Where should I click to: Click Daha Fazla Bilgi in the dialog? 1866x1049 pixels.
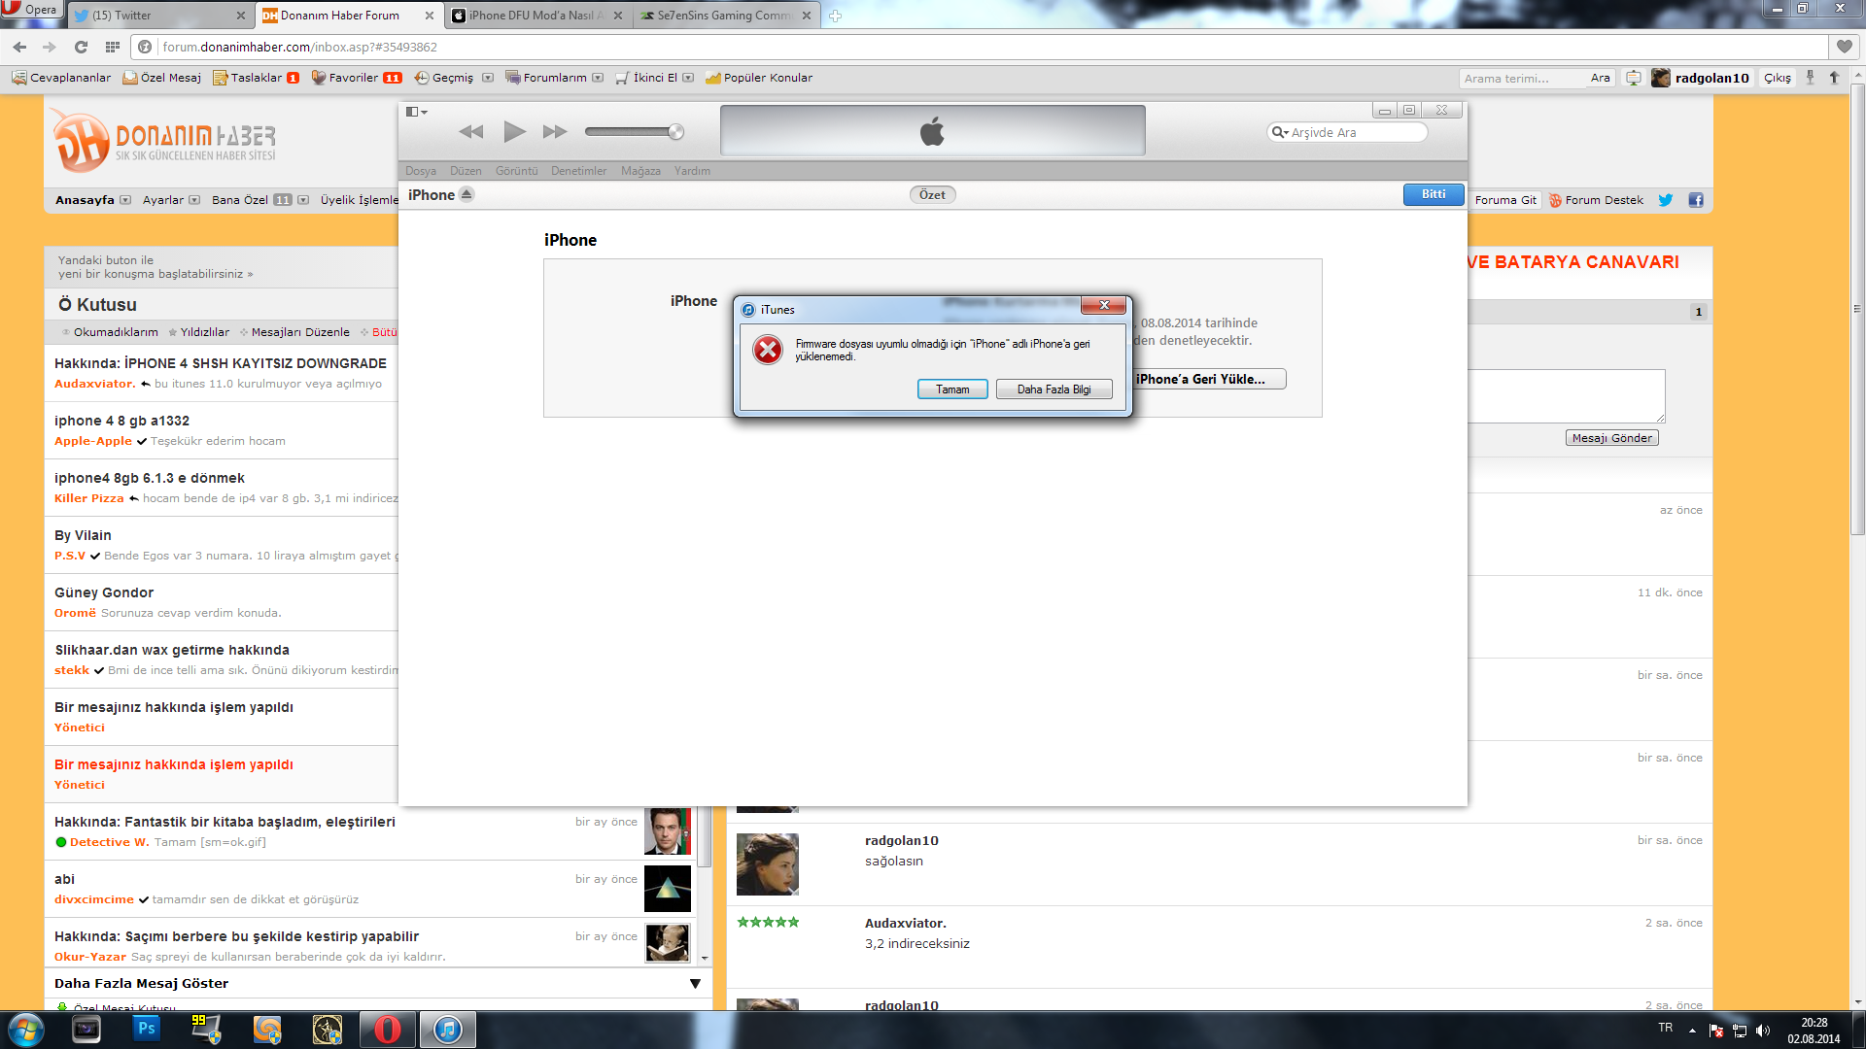coord(1054,389)
